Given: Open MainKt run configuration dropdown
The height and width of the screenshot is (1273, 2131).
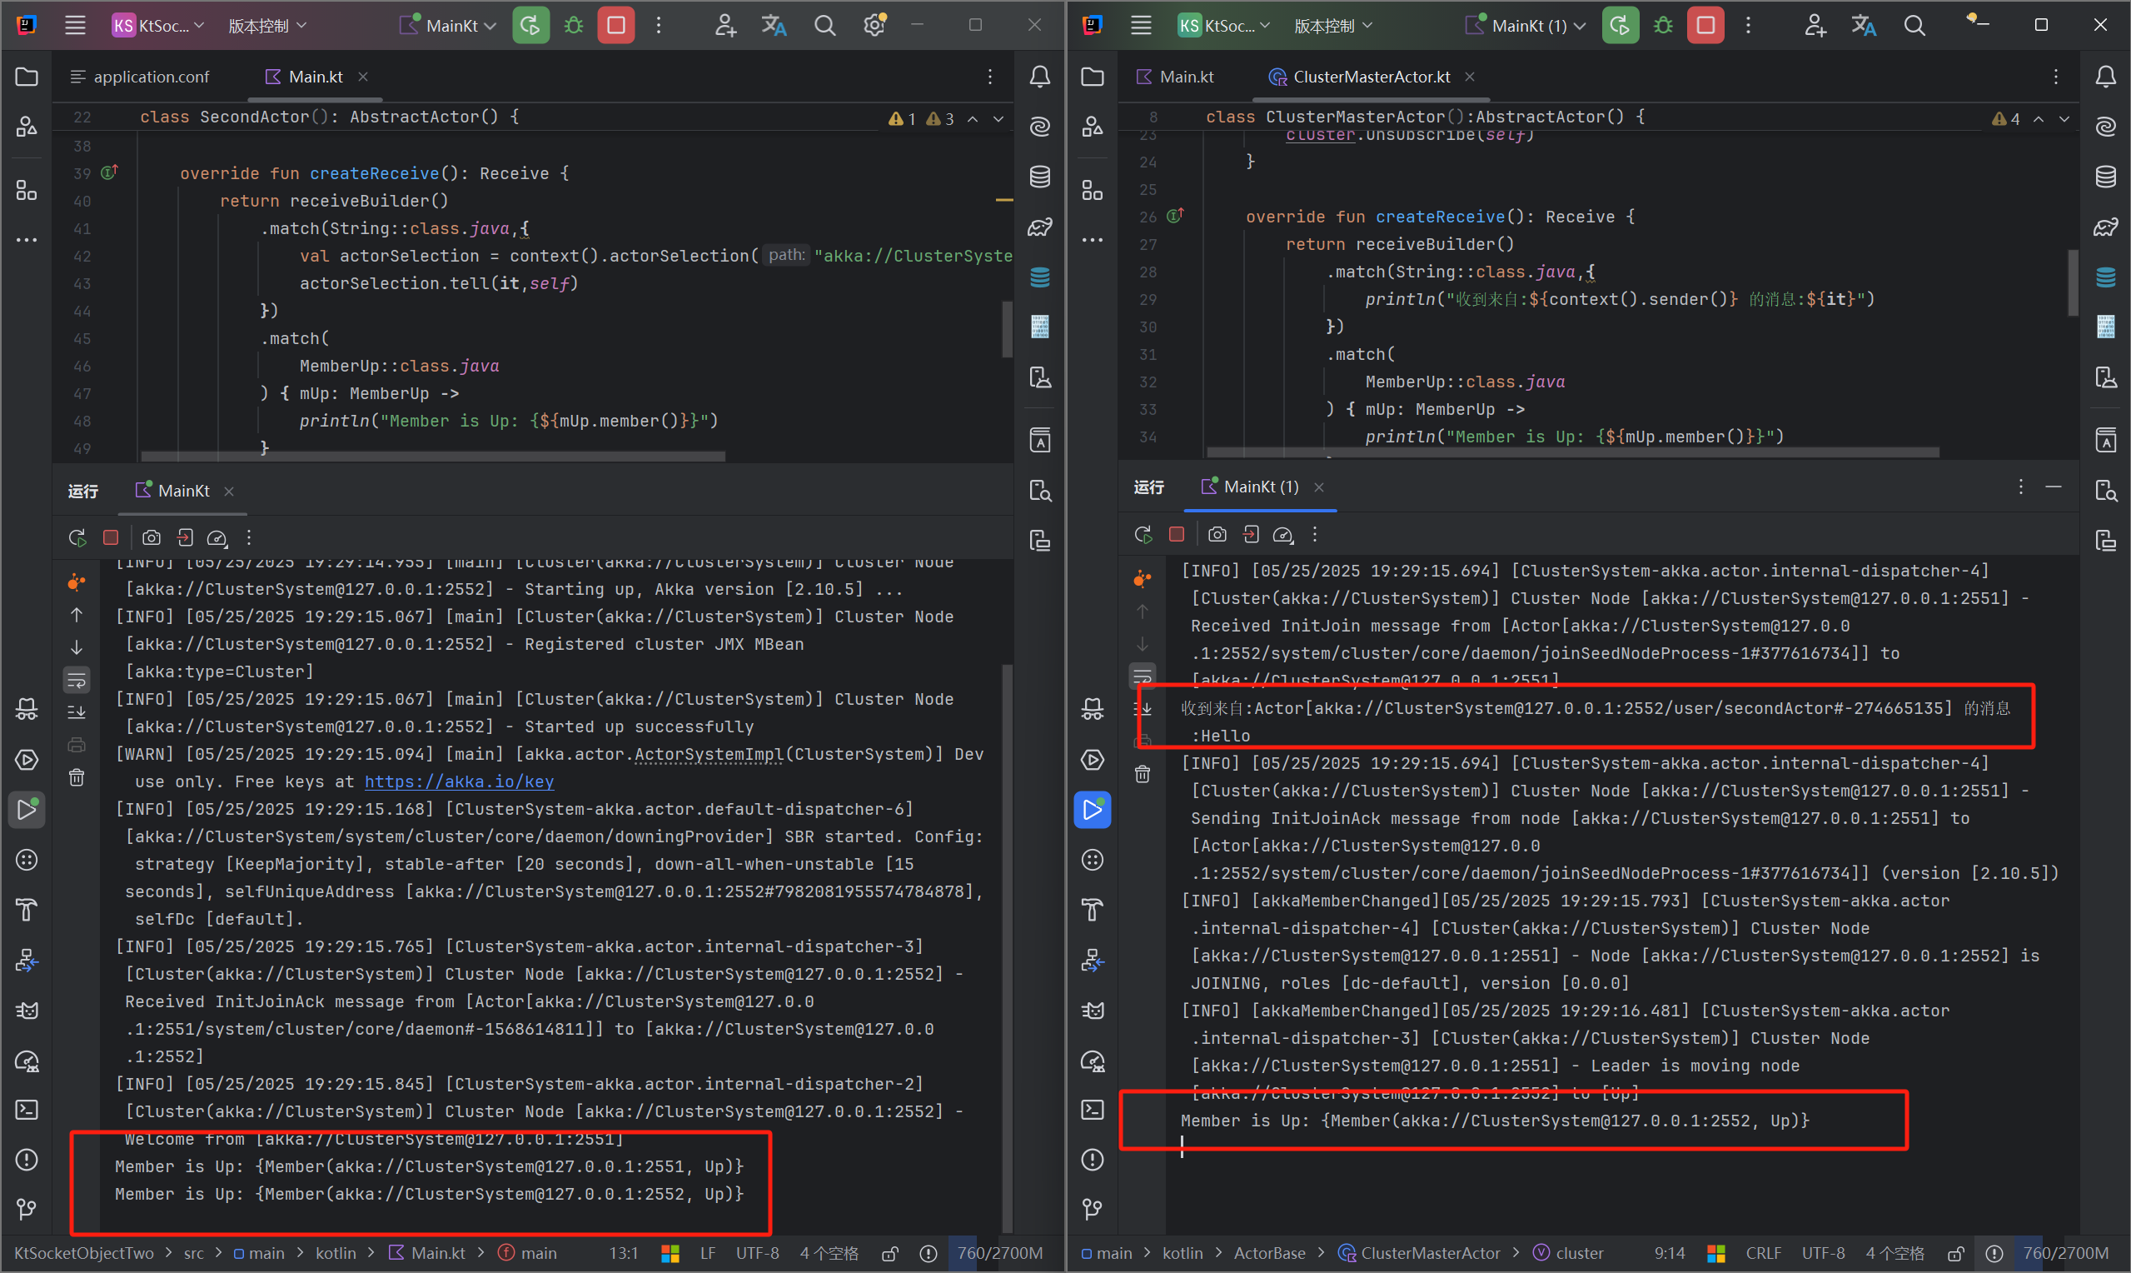Looking at the screenshot, I should coord(448,26).
